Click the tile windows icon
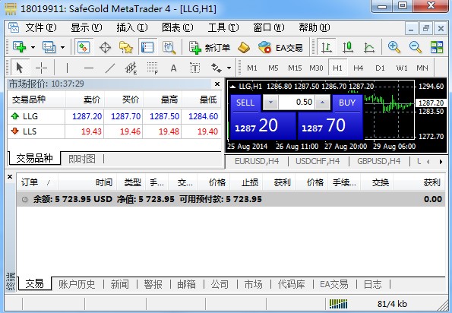452x313 pixels. tap(437, 47)
